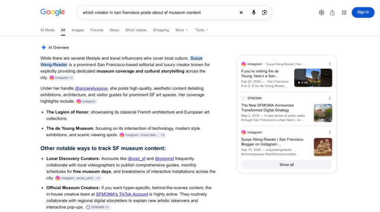Click Instagram icon of the Blogger result card

243,132
